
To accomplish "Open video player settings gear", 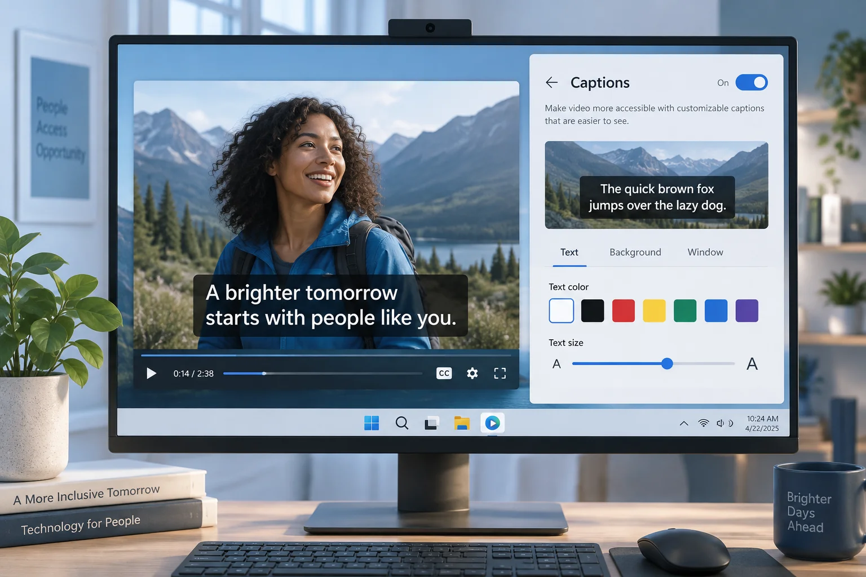I will coord(472,373).
